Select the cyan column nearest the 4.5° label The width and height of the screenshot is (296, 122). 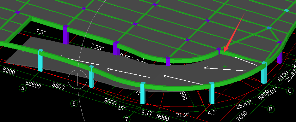(212, 93)
